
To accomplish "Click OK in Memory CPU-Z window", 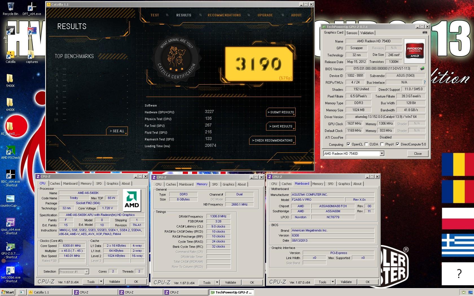I will (252, 282).
